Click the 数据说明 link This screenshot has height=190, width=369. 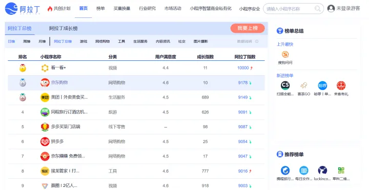point(244,41)
